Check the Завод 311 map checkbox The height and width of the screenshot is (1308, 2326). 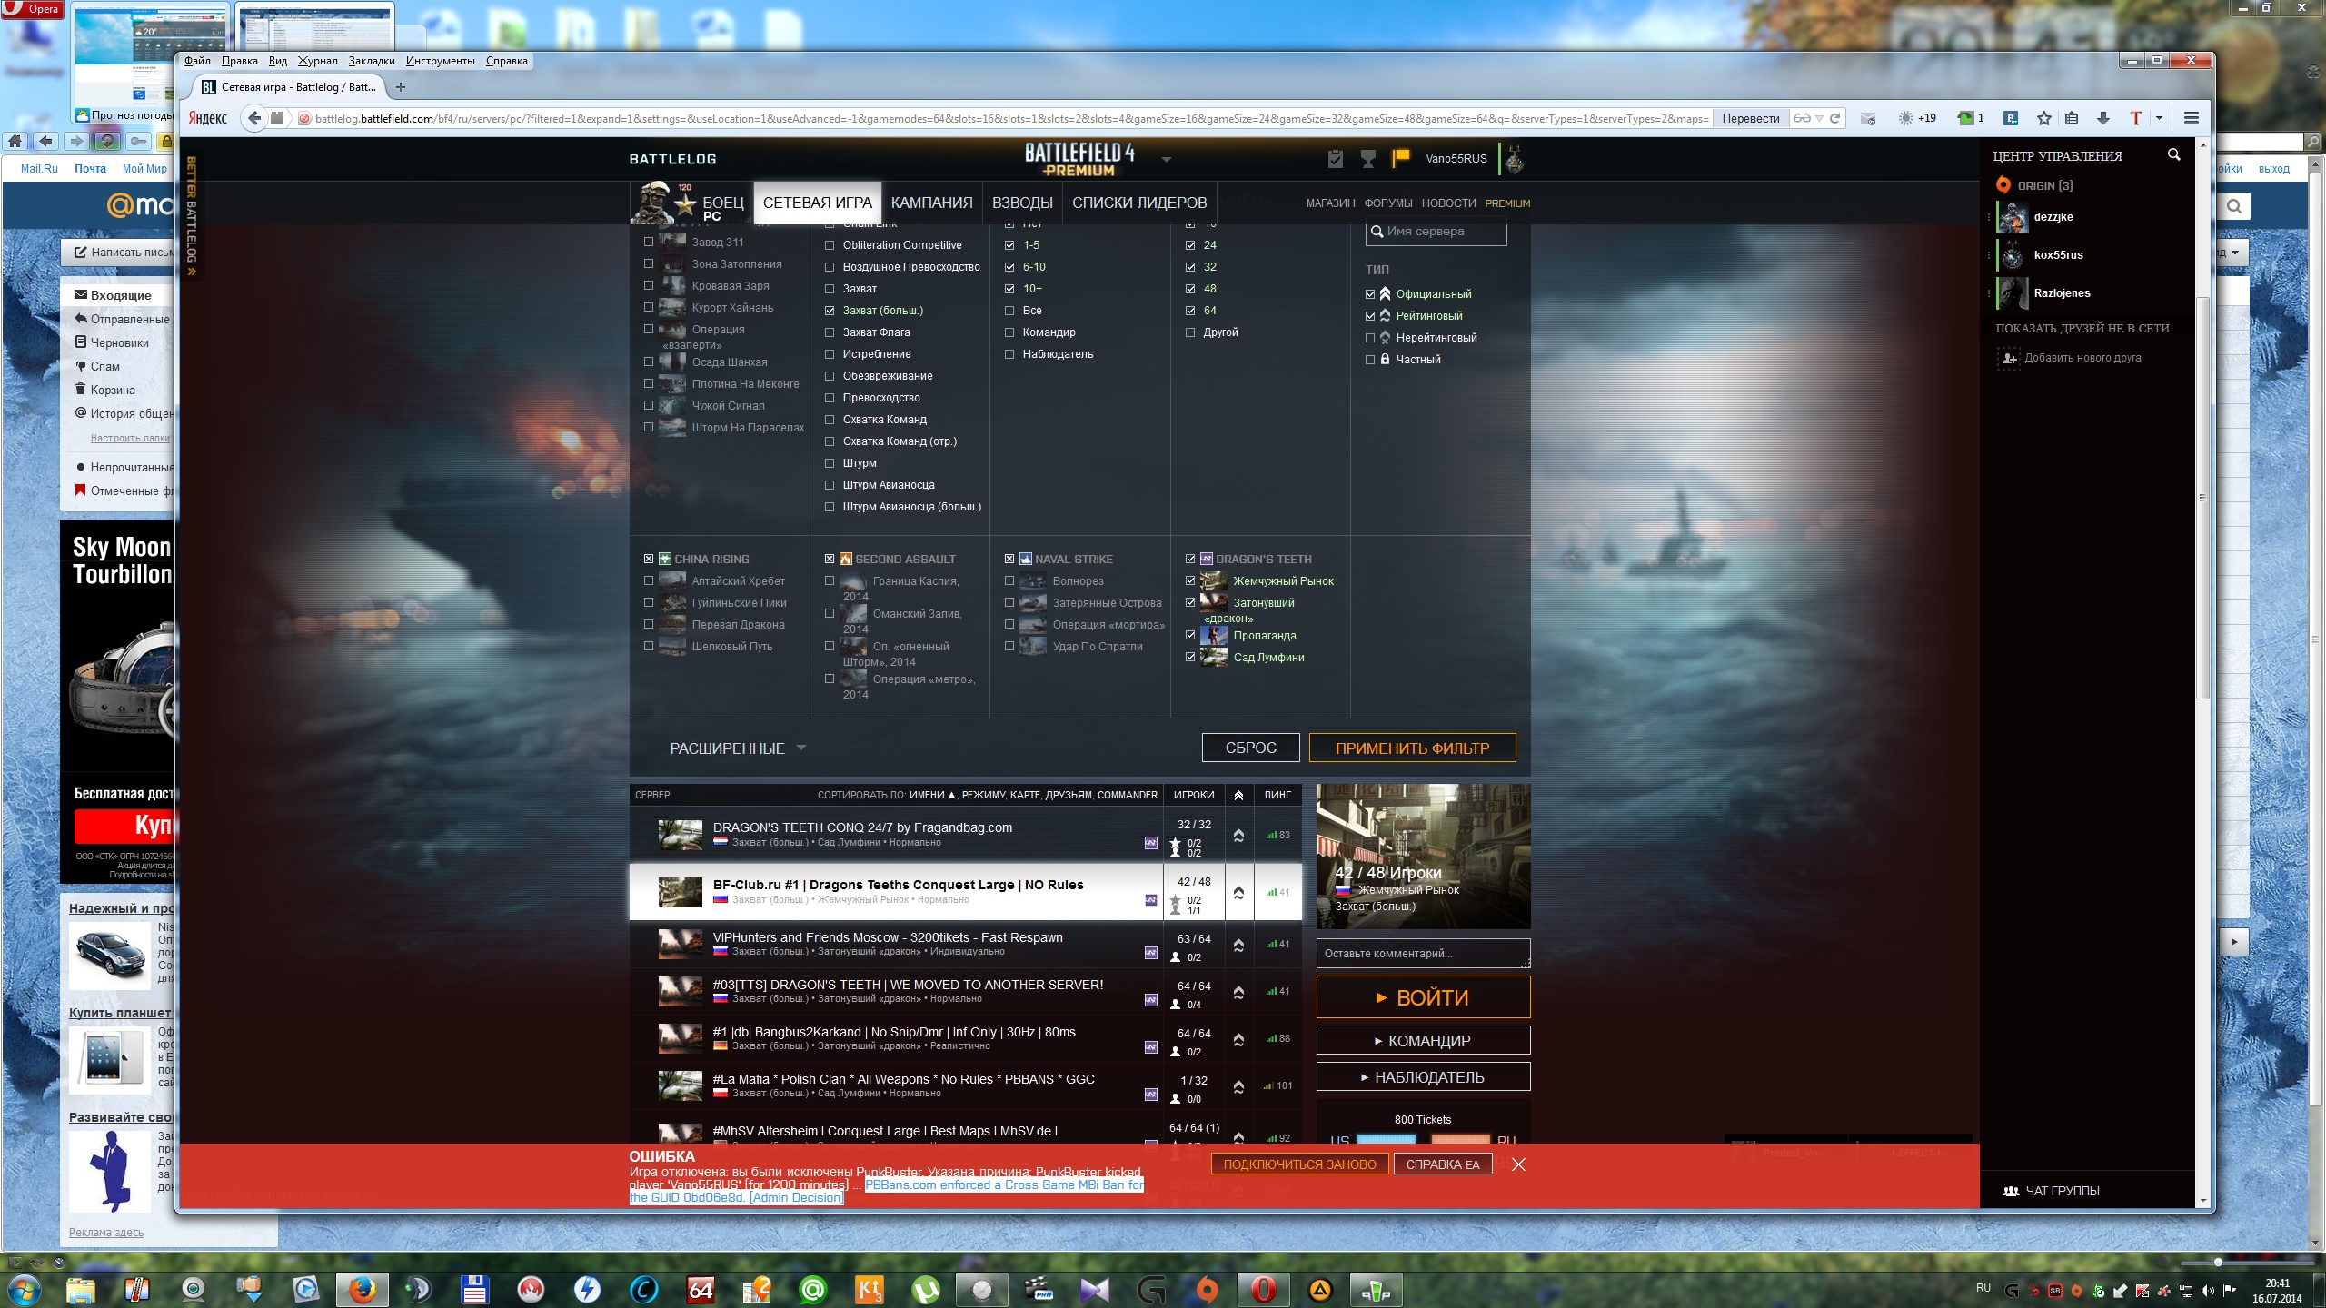pos(649,242)
